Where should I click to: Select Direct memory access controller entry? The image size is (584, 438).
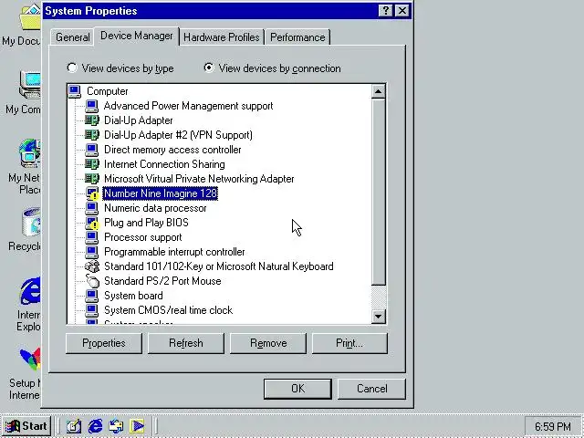pyautogui.click(x=172, y=150)
